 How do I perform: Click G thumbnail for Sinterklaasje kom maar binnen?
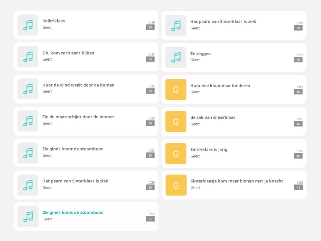176,185
